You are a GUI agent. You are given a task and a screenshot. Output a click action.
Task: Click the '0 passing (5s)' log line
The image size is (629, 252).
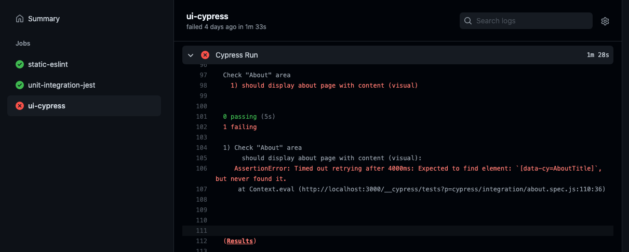(249, 117)
